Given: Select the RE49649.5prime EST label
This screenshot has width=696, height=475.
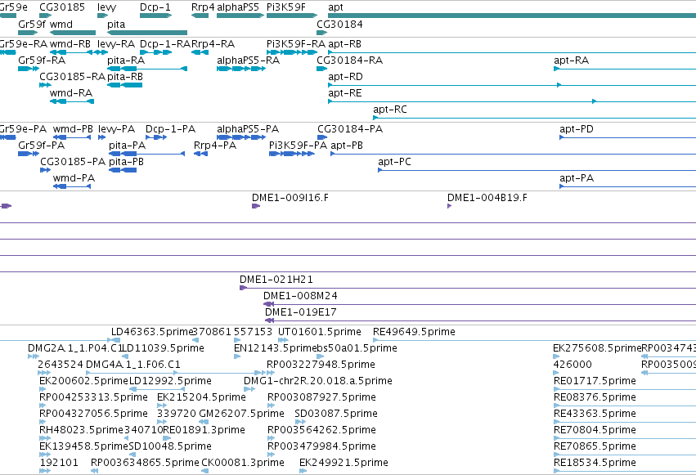Looking at the screenshot, I should point(414,332).
